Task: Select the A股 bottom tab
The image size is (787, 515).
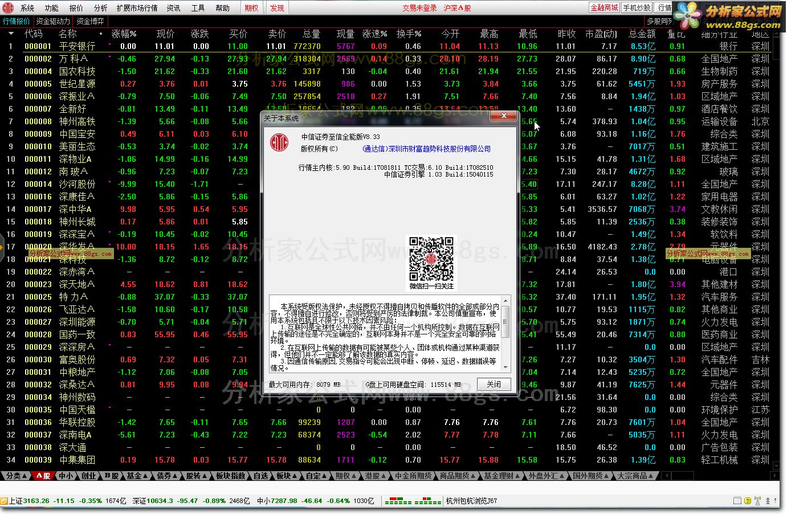Action: (43, 476)
